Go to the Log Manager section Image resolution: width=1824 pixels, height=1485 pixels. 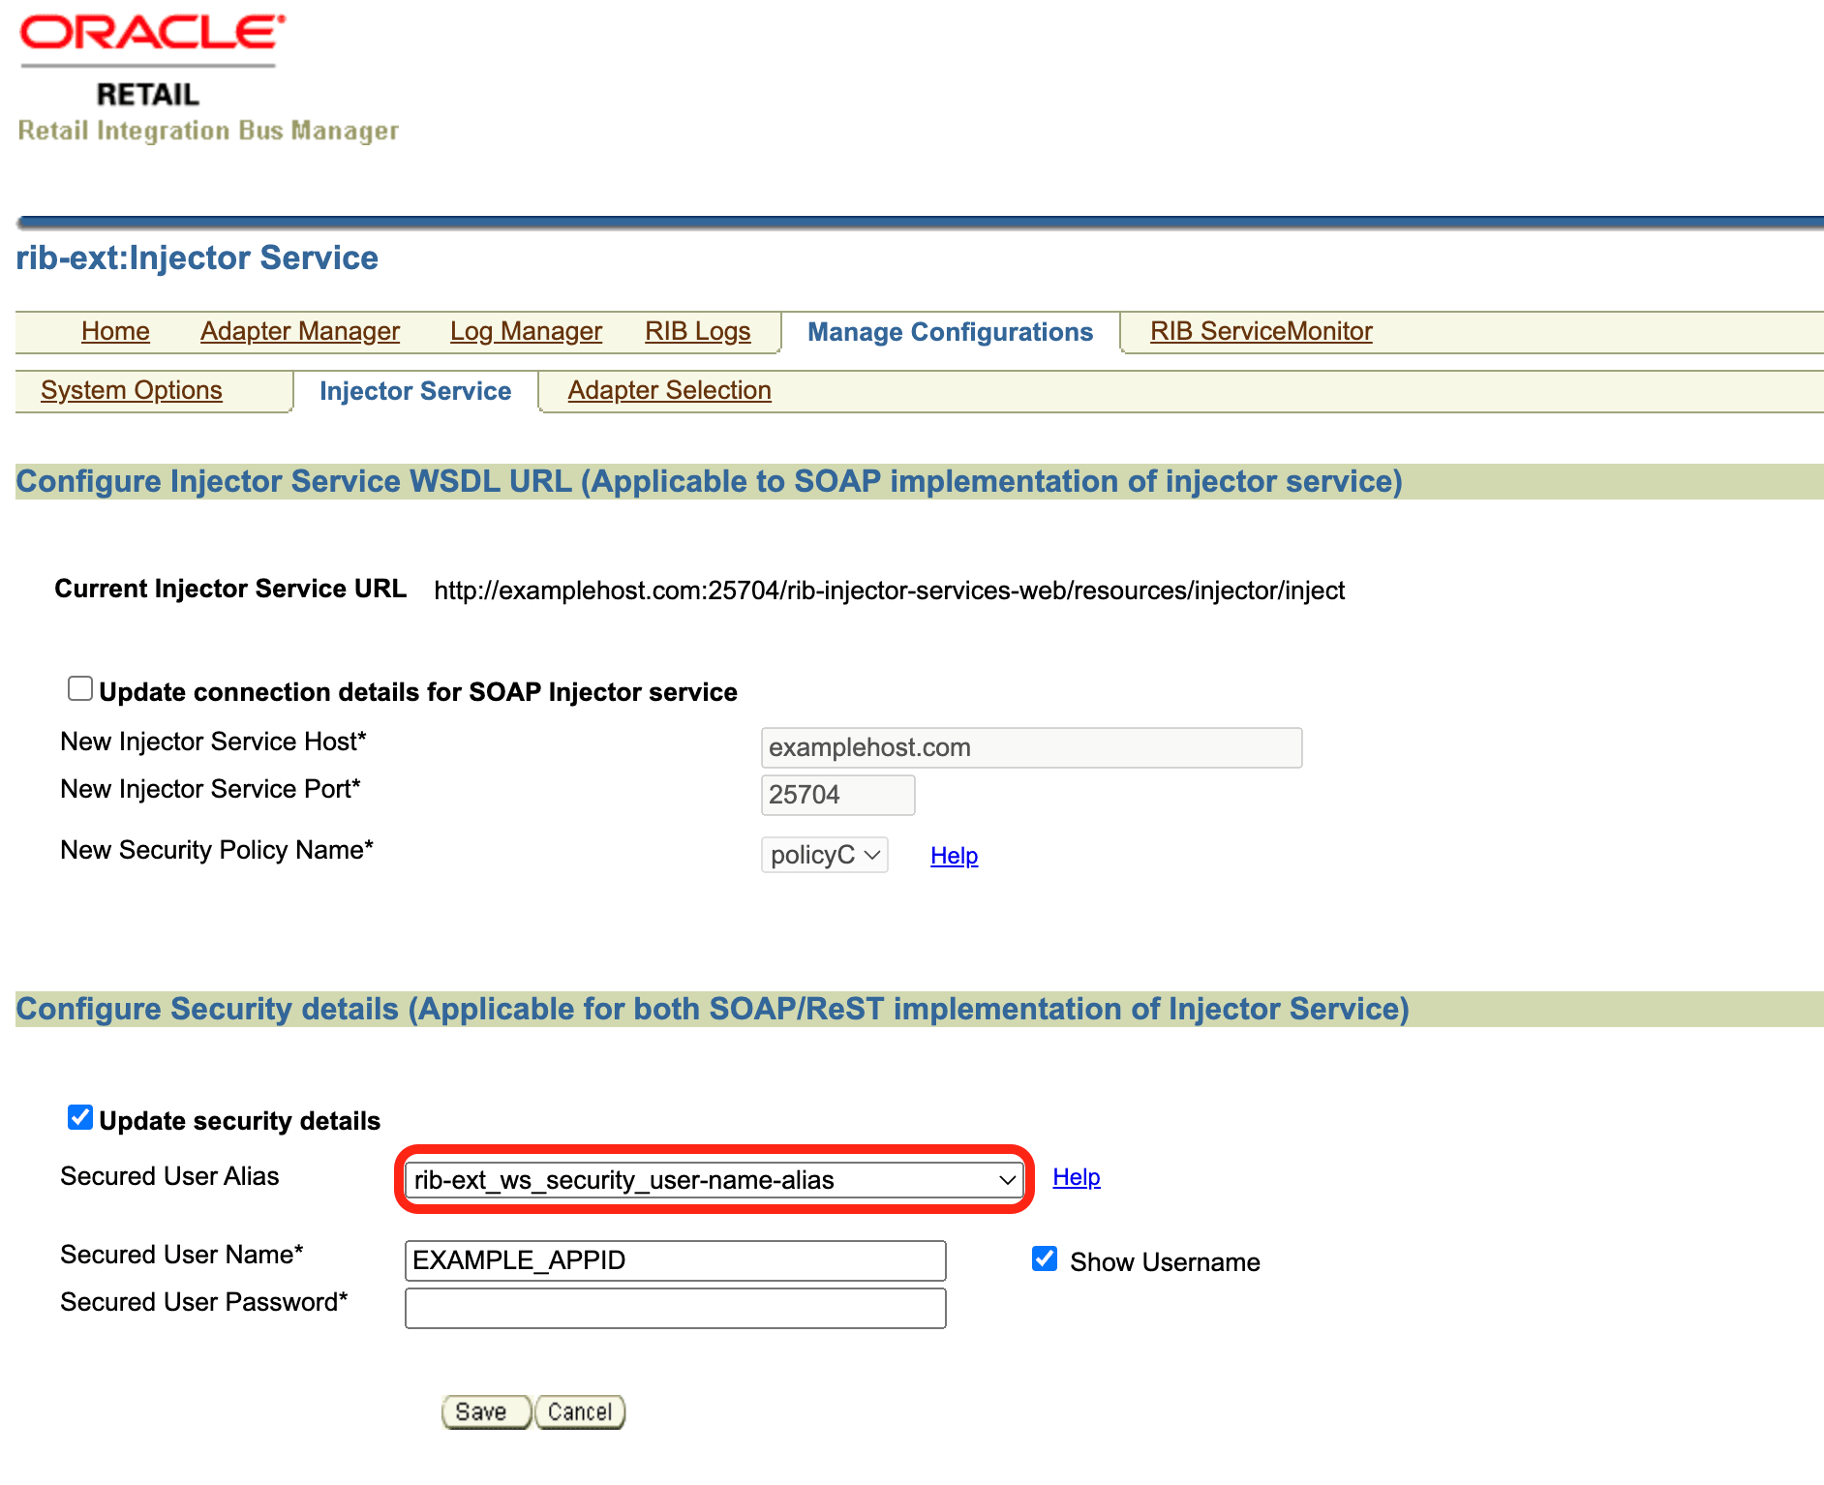tap(525, 331)
